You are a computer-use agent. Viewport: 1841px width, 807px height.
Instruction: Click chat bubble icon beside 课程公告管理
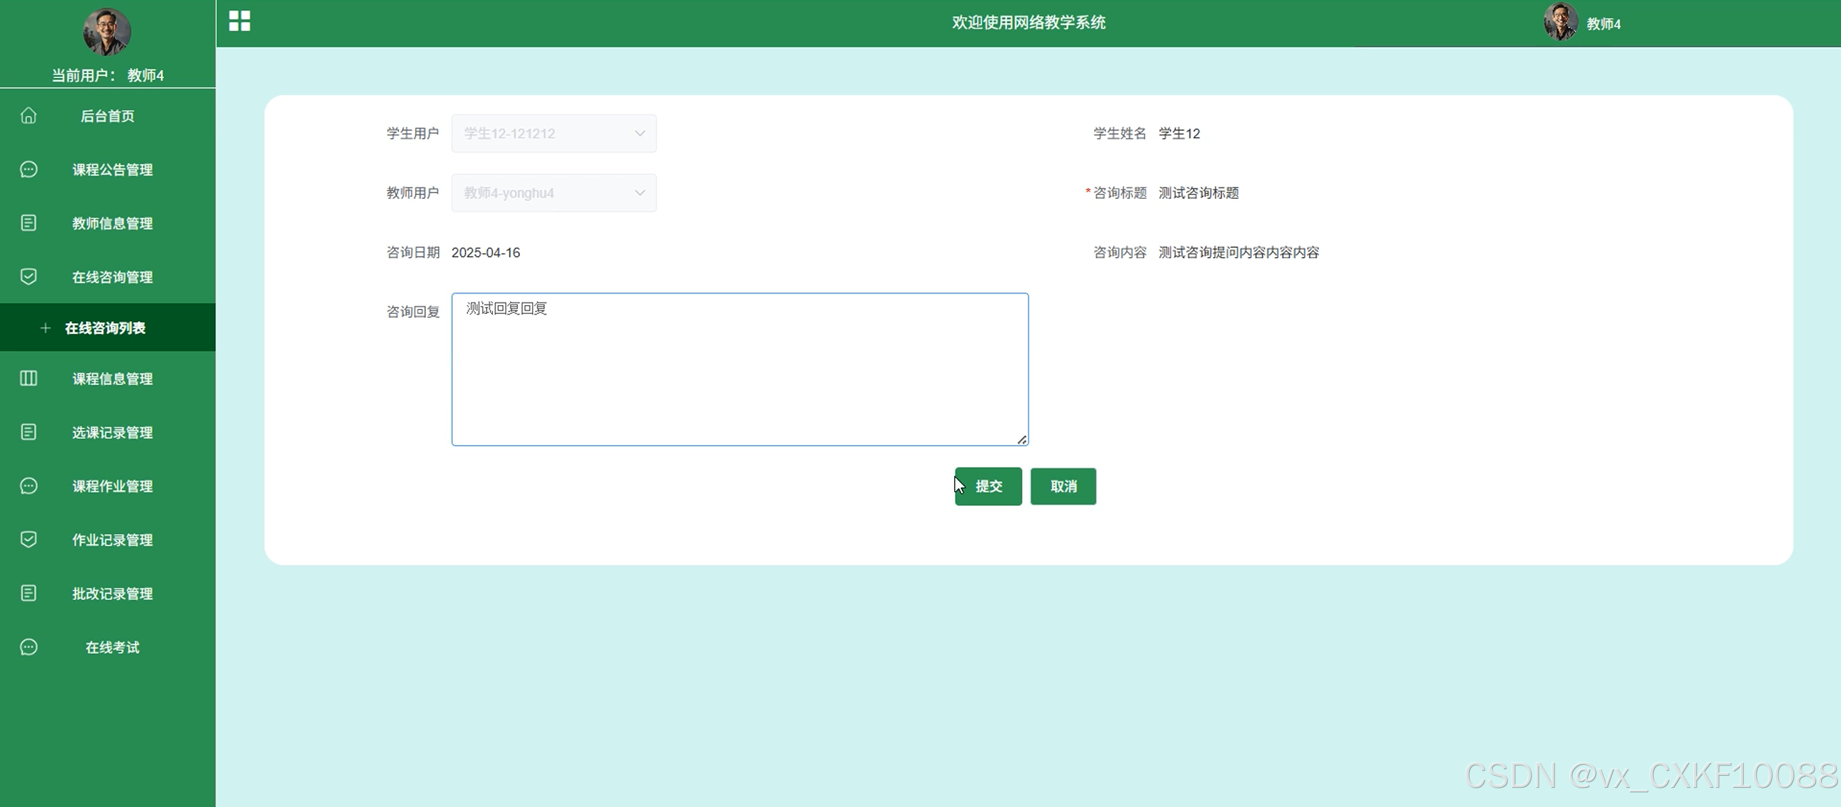[x=29, y=169]
